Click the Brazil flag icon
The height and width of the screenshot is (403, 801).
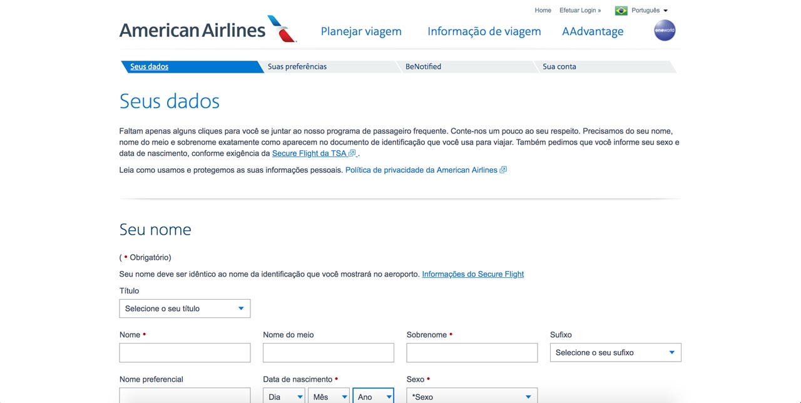(621, 11)
